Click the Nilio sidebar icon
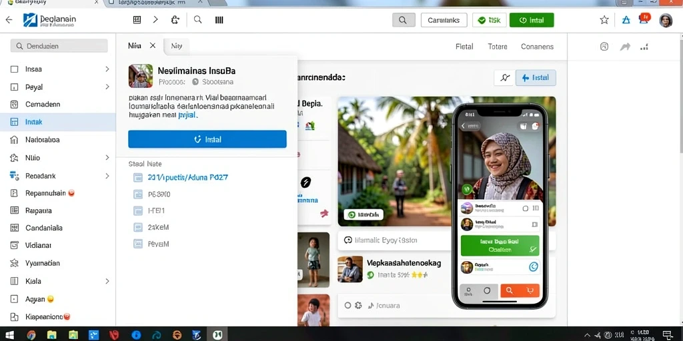Viewport: 683px width, 341px height. coord(15,158)
